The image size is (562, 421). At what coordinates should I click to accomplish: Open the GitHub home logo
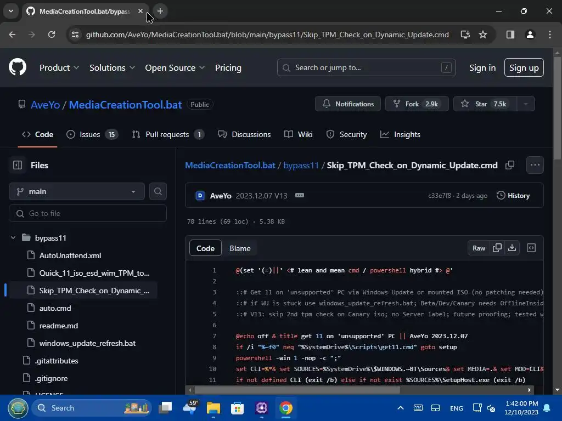click(18, 67)
